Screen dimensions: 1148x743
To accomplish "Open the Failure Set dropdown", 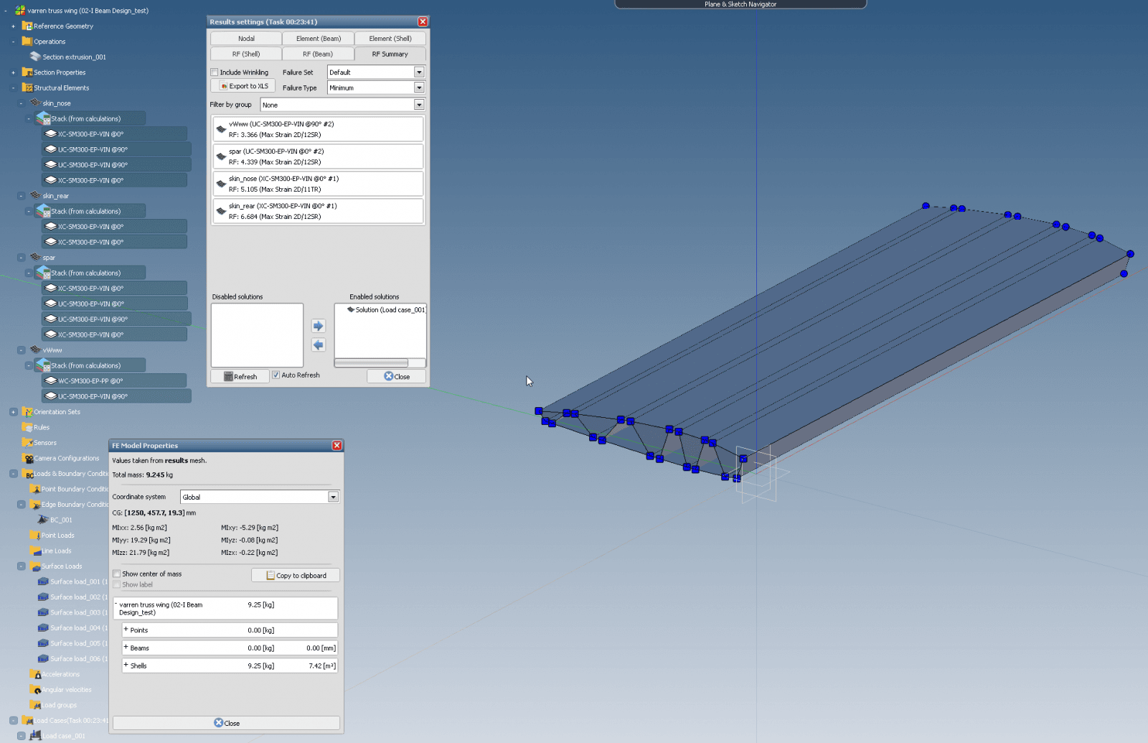I will [x=419, y=72].
